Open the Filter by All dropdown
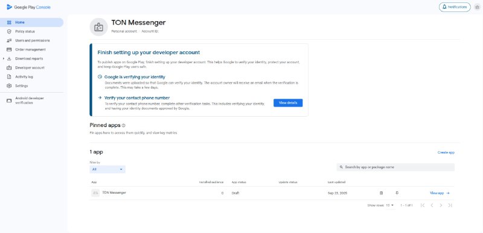The image size is (483, 233). (x=107, y=169)
